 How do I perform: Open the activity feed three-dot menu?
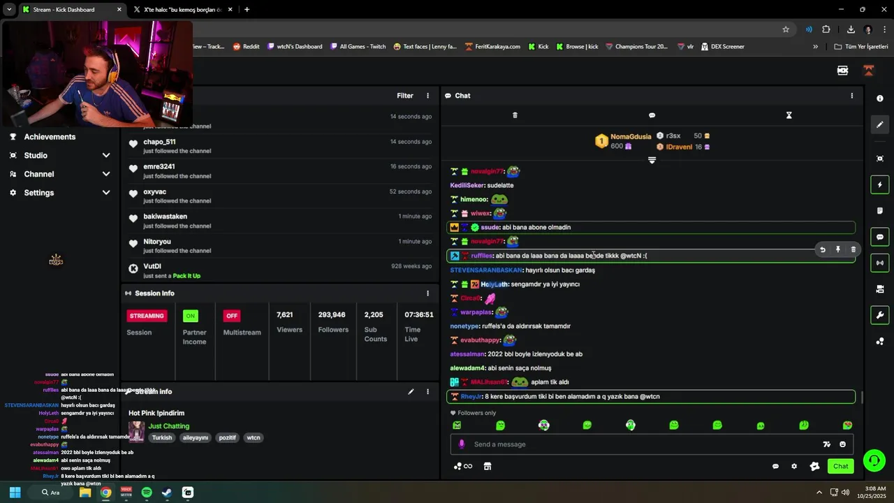click(x=428, y=96)
